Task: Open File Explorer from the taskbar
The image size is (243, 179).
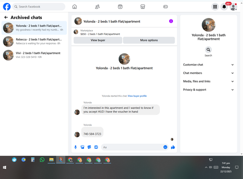Action: coord(52,160)
